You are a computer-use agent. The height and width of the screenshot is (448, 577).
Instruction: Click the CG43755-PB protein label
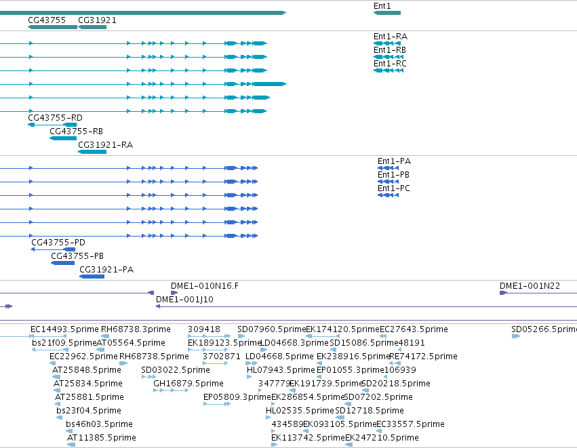click(x=77, y=256)
